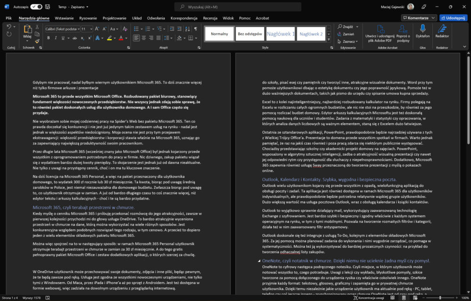Screen dimensions: 471x301
Task: Activate the Format Painter brush
Action: point(37,41)
